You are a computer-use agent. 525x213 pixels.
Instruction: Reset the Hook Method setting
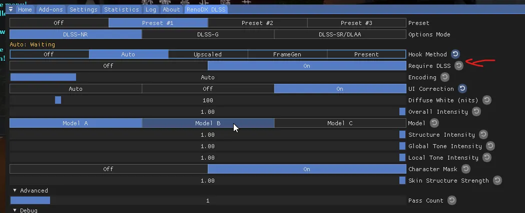point(455,54)
